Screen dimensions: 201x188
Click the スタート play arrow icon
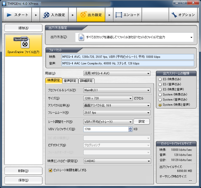(9, 15)
